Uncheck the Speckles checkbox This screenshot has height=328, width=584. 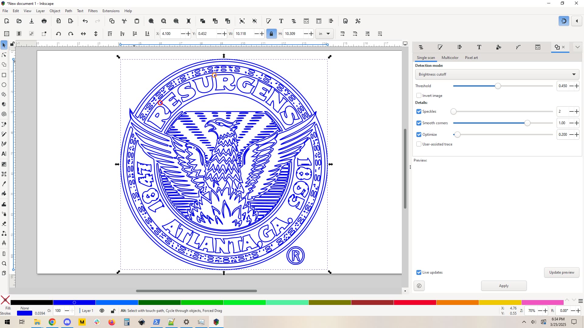click(419, 111)
